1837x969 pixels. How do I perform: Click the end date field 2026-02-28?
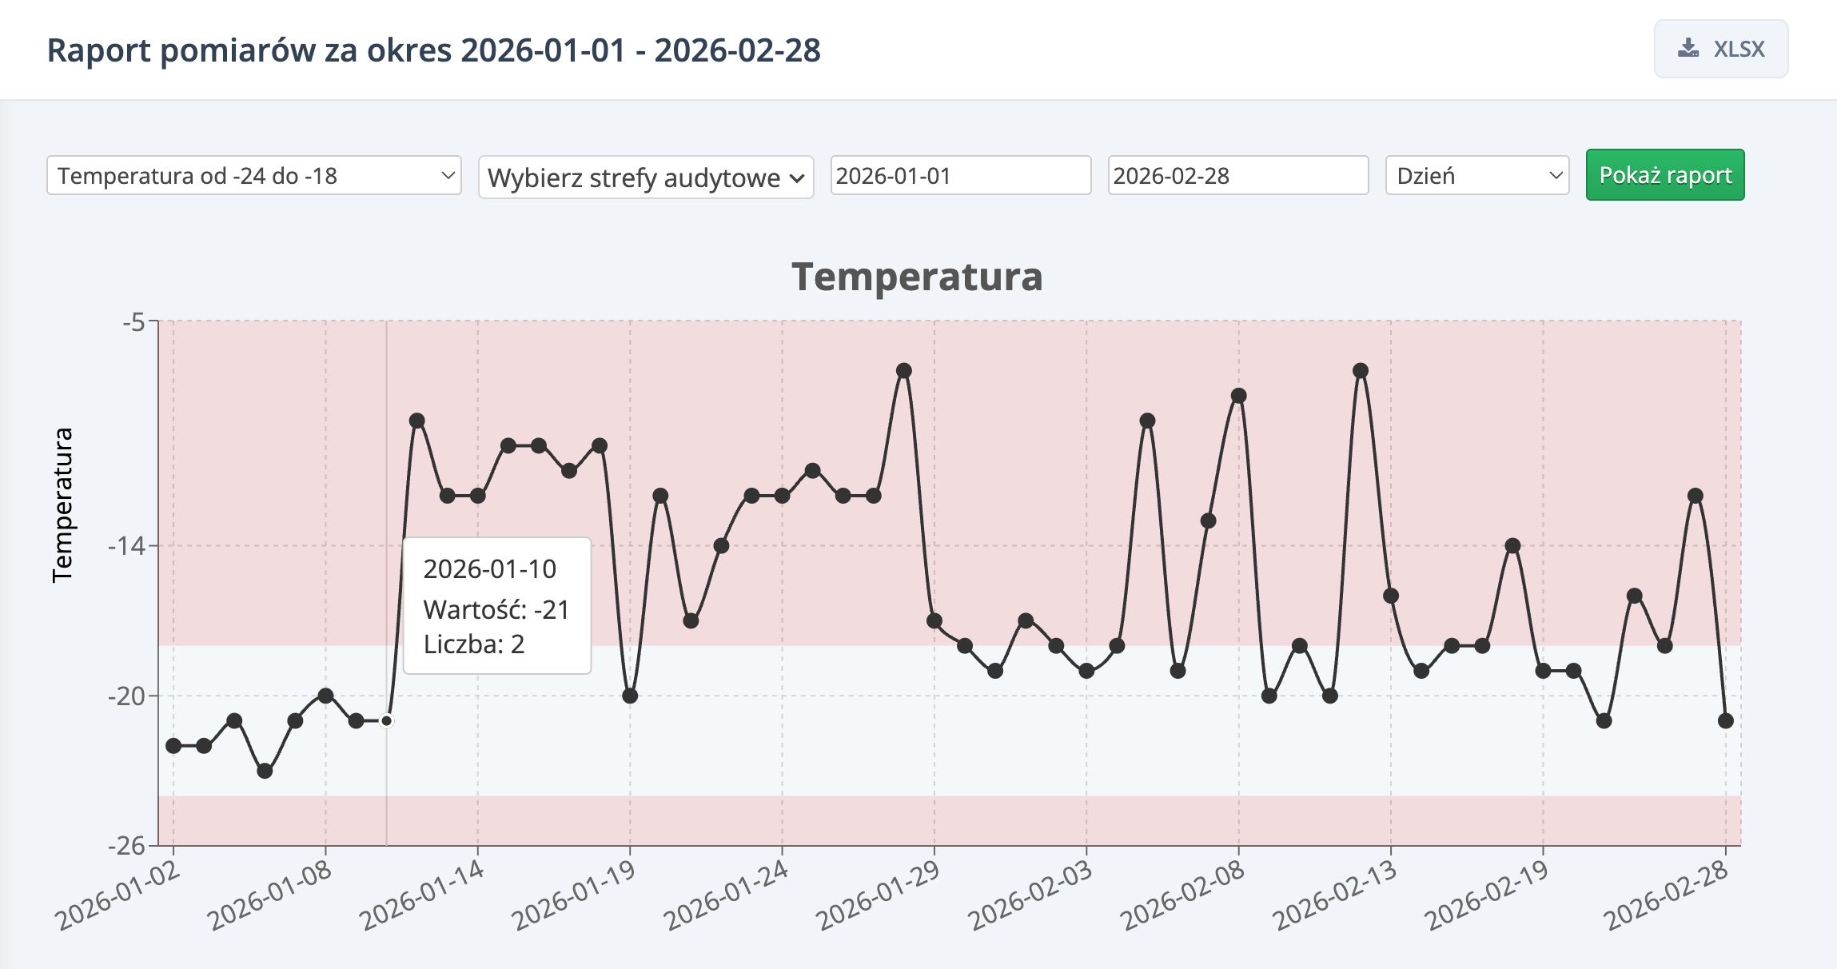pos(1237,176)
